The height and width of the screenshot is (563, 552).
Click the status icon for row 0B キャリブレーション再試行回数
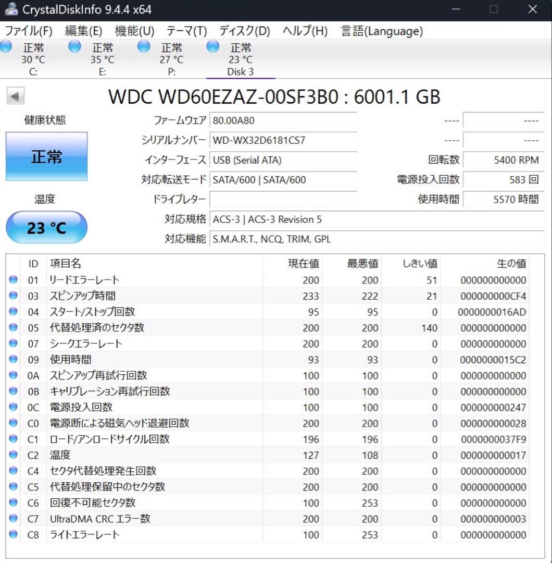pyautogui.click(x=13, y=390)
